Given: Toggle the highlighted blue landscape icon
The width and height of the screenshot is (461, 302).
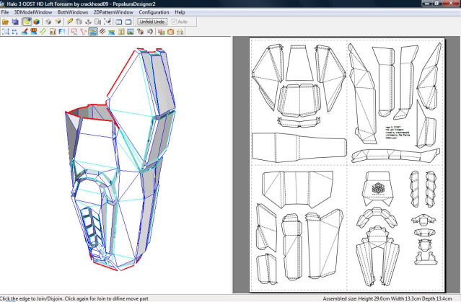Looking at the screenshot, I should click(93, 32).
